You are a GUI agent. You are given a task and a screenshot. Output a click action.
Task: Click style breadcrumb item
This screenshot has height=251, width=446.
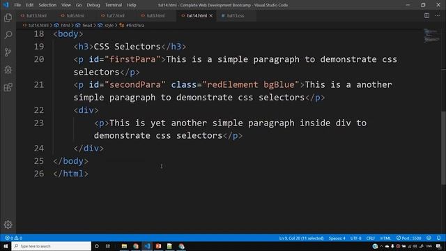tap(109, 25)
